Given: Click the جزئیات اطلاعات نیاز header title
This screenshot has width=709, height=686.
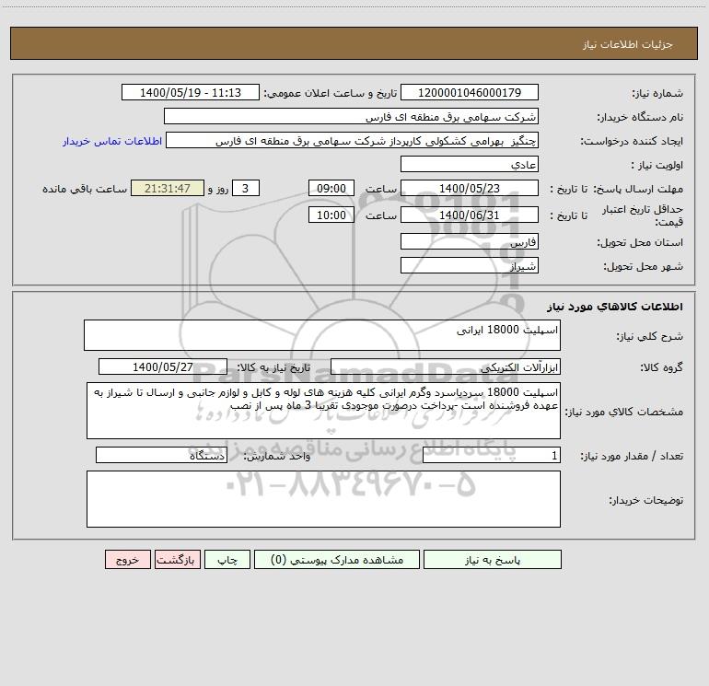Looking at the screenshot, I should 628,44.
